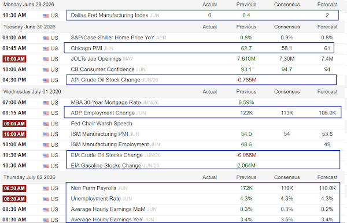Open API Crude Oil Stock Change
The image size is (347, 223).
[x=105, y=80]
